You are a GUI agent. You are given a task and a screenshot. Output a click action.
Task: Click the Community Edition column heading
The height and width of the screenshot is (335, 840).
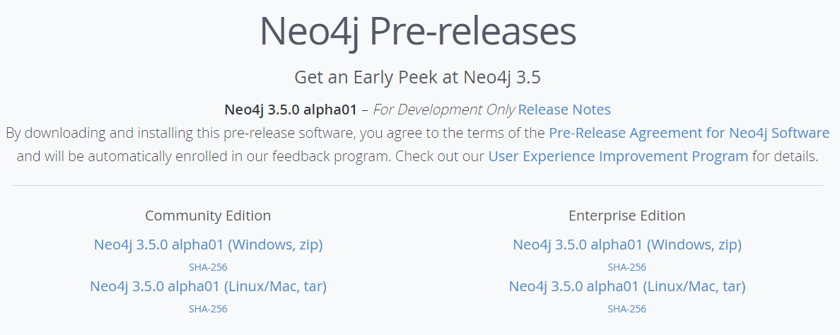208,216
